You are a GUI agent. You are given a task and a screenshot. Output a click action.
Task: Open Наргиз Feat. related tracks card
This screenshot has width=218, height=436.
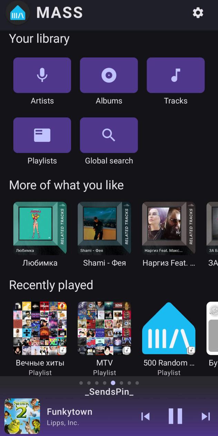[x=169, y=228]
